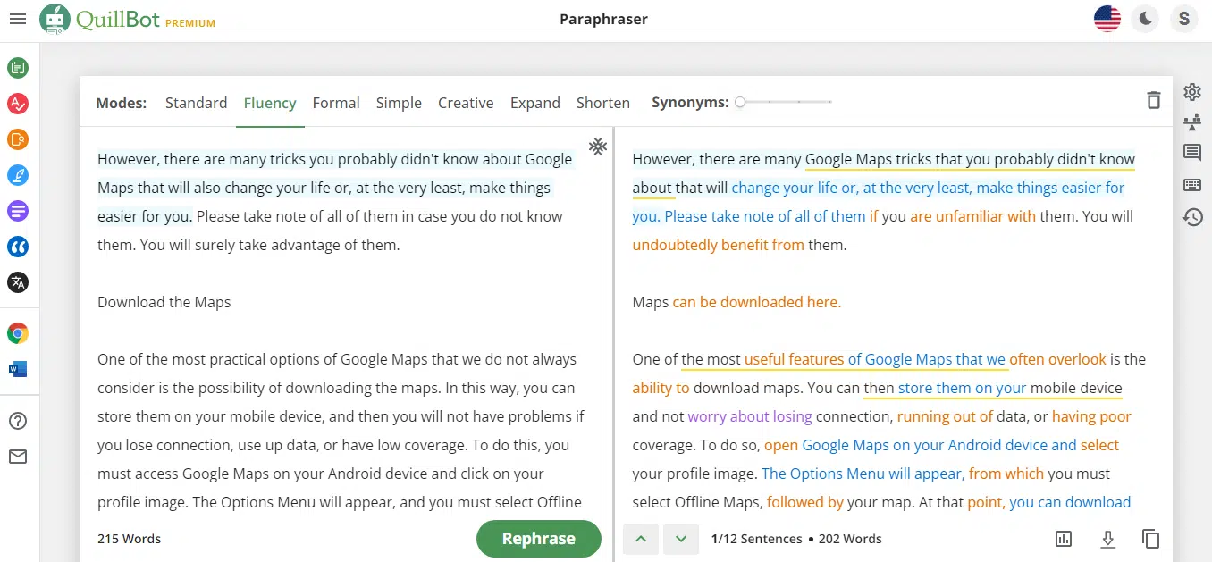This screenshot has height=562, width=1212.
Task: Open the Citation Generator tool
Action: point(19,247)
